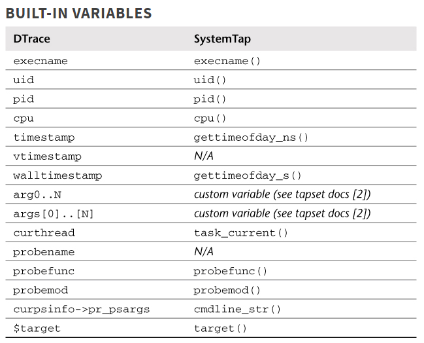Viewport: 424px width, 343px height.
Task: Click the DTrace column header
Action: pos(31,39)
